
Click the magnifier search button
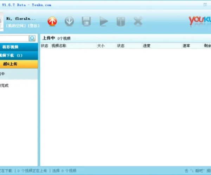32,38
